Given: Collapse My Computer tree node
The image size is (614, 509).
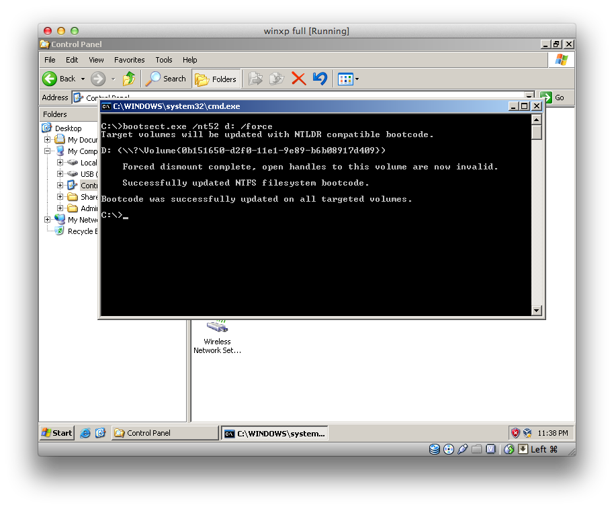Looking at the screenshot, I should (x=48, y=151).
